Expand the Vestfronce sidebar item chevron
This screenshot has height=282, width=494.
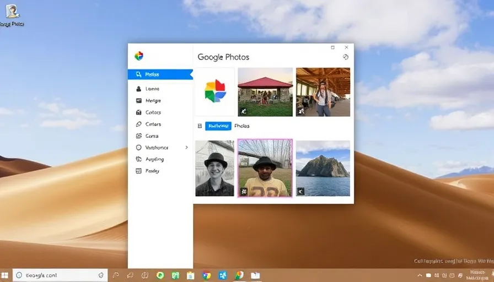pyautogui.click(x=186, y=148)
